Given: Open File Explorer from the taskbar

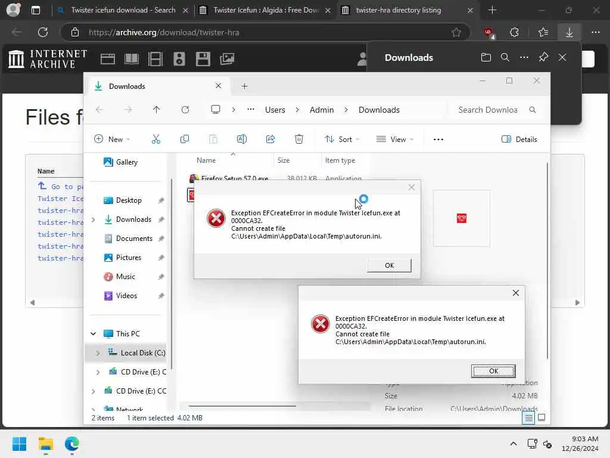Looking at the screenshot, I should click(45, 444).
